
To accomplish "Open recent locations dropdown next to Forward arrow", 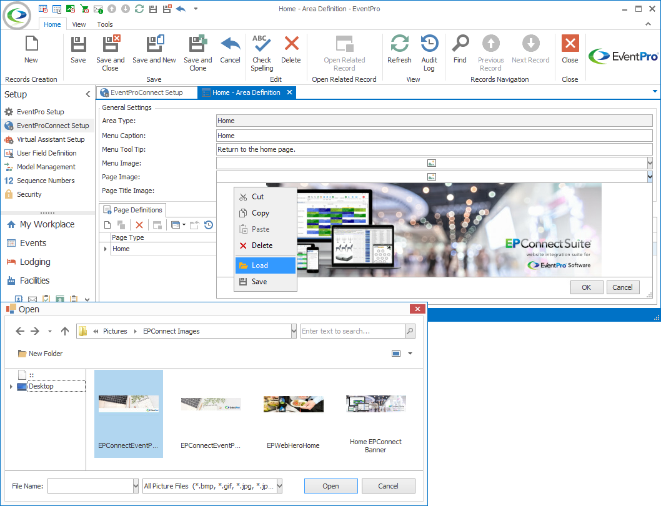I will (x=50, y=332).
